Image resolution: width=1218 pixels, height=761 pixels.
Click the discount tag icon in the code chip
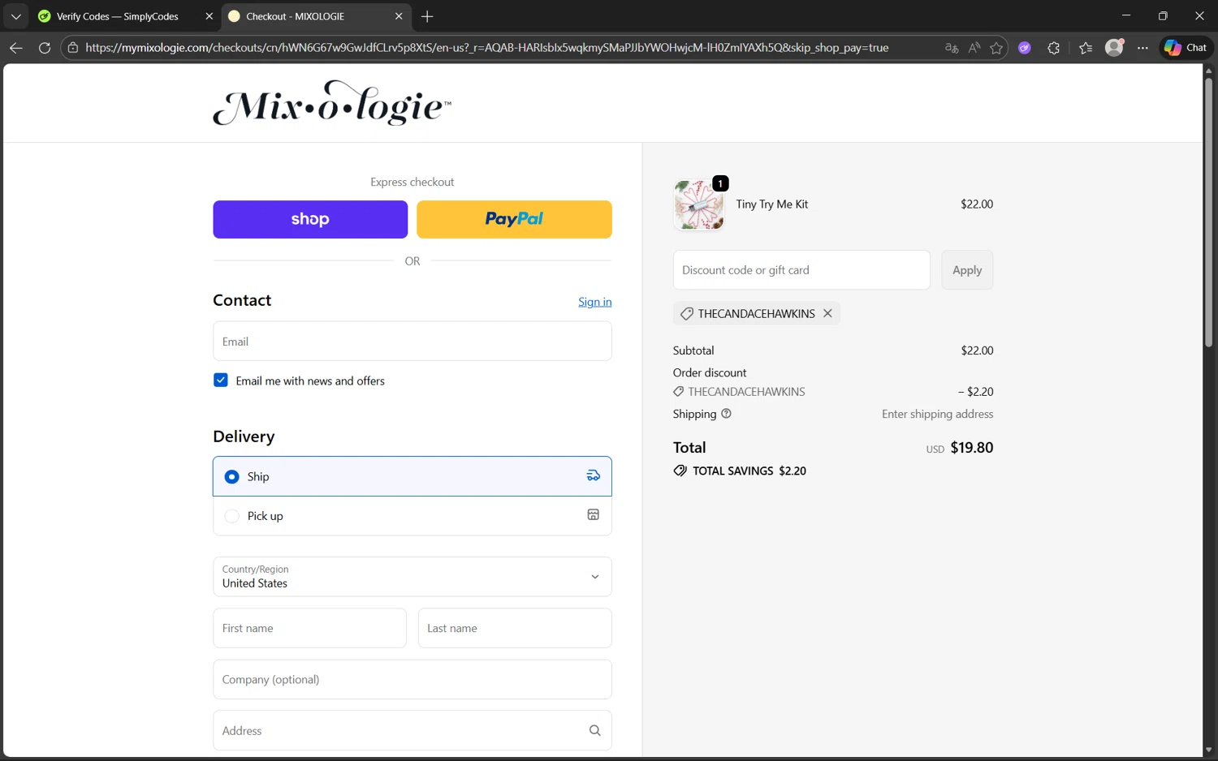[686, 314]
